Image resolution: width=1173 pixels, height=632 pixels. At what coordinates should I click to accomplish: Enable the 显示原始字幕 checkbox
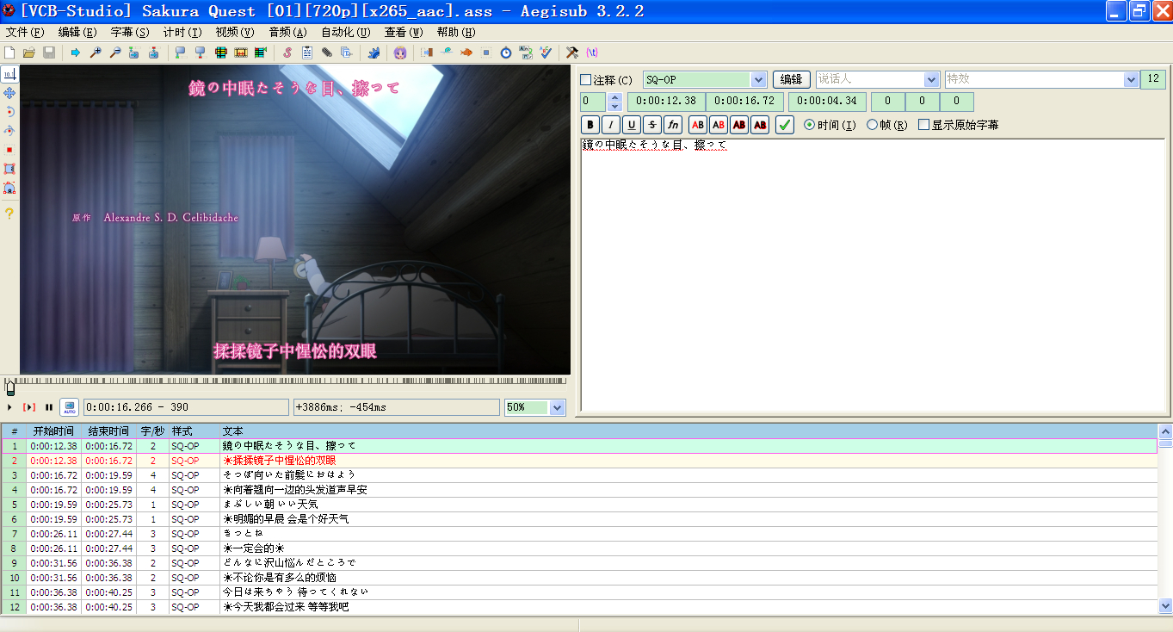tap(924, 125)
